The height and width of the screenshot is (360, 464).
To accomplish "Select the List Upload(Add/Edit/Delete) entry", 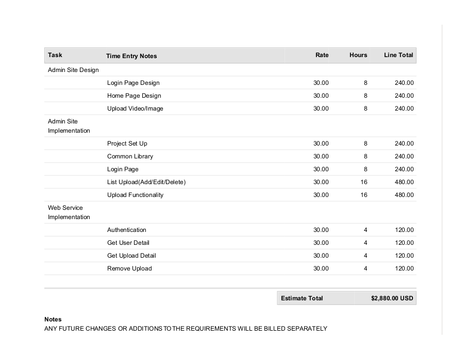I will click(146, 182).
